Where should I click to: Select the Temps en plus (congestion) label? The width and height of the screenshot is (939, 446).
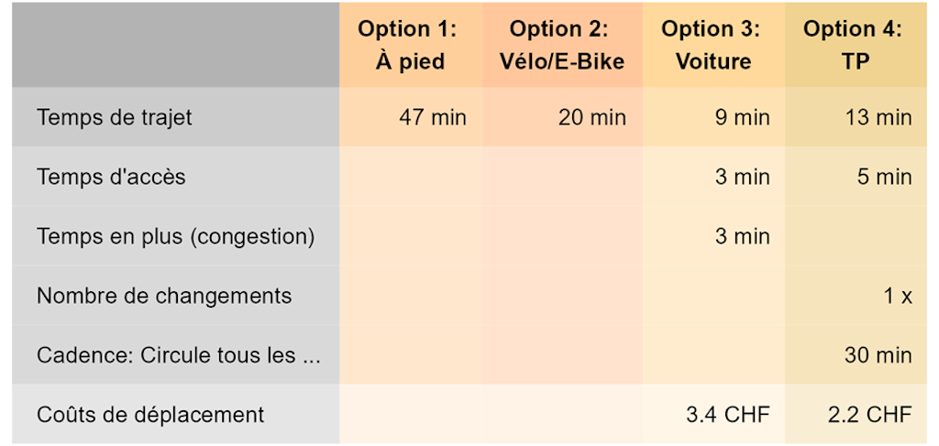(176, 236)
